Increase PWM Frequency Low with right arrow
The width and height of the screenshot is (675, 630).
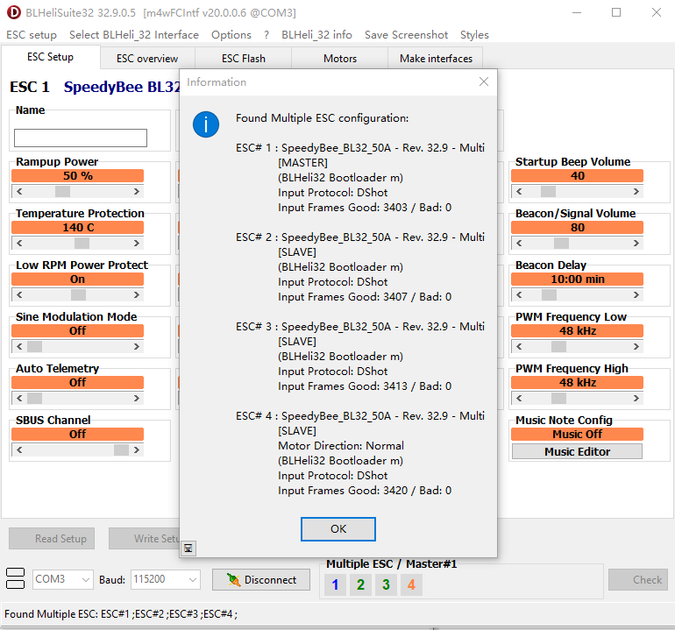[636, 346]
